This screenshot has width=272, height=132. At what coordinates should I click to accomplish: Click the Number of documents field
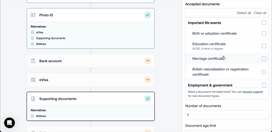click(227, 115)
